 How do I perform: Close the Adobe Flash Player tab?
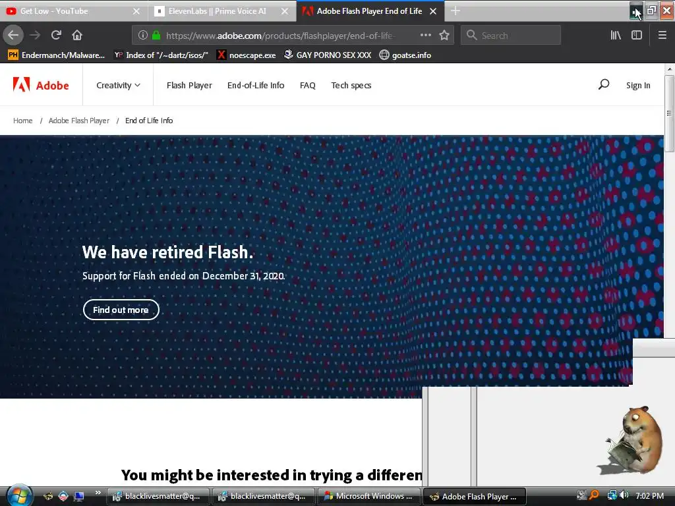click(433, 11)
